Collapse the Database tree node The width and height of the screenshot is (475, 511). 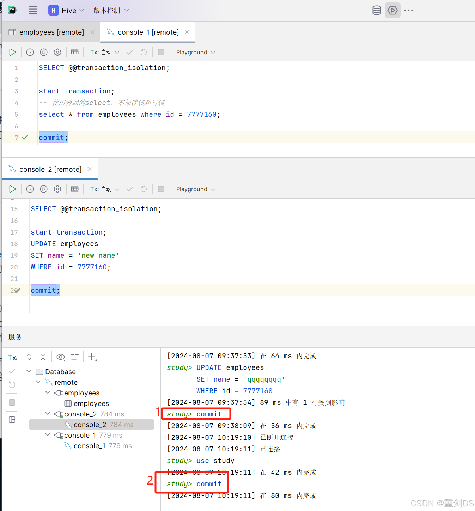(29, 371)
